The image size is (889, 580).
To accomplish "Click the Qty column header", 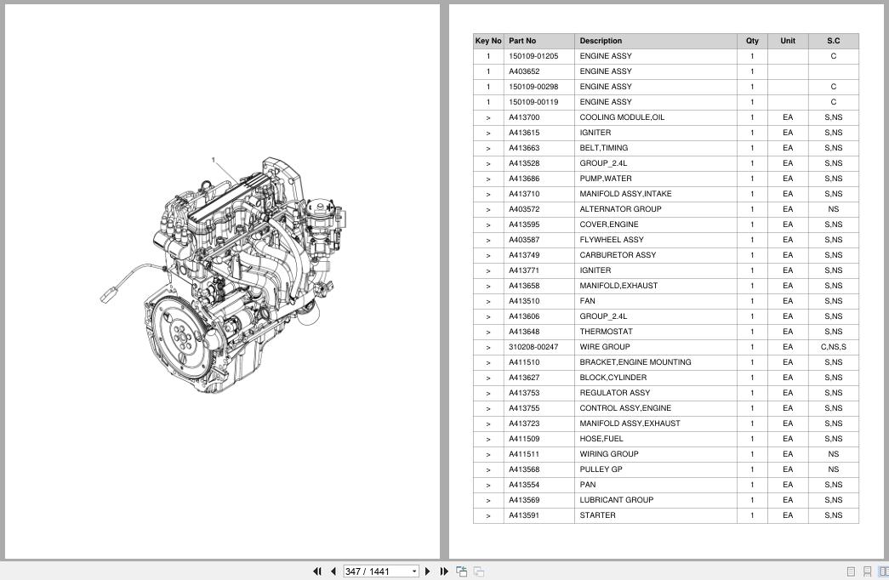I will pyautogui.click(x=752, y=41).
